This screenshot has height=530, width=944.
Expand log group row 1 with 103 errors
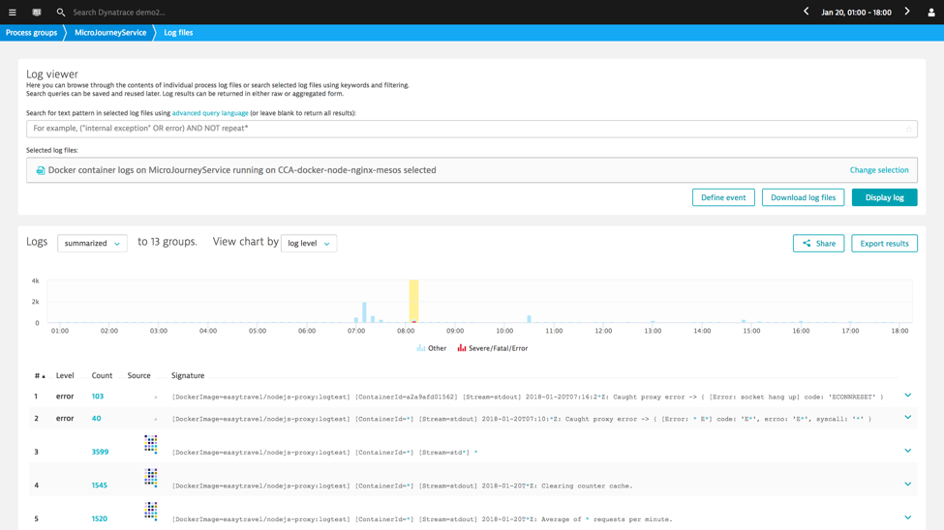908,396
